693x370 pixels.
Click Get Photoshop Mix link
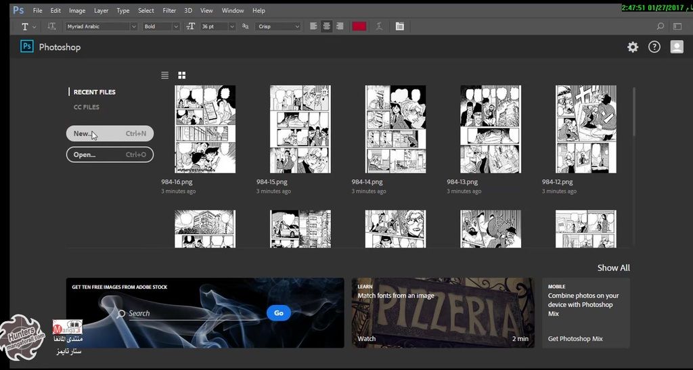[575, 339]
